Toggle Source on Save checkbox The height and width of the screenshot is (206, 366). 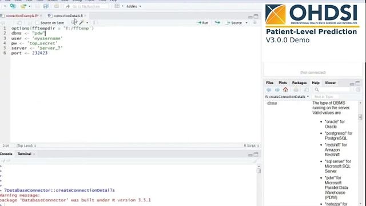(x=37, y=23)
